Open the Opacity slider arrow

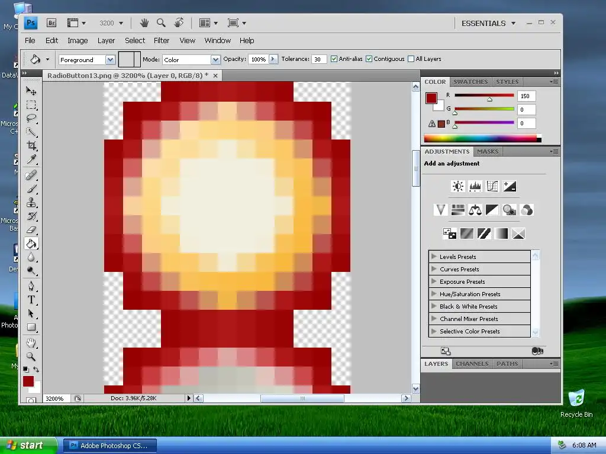[x=273, y=59]
